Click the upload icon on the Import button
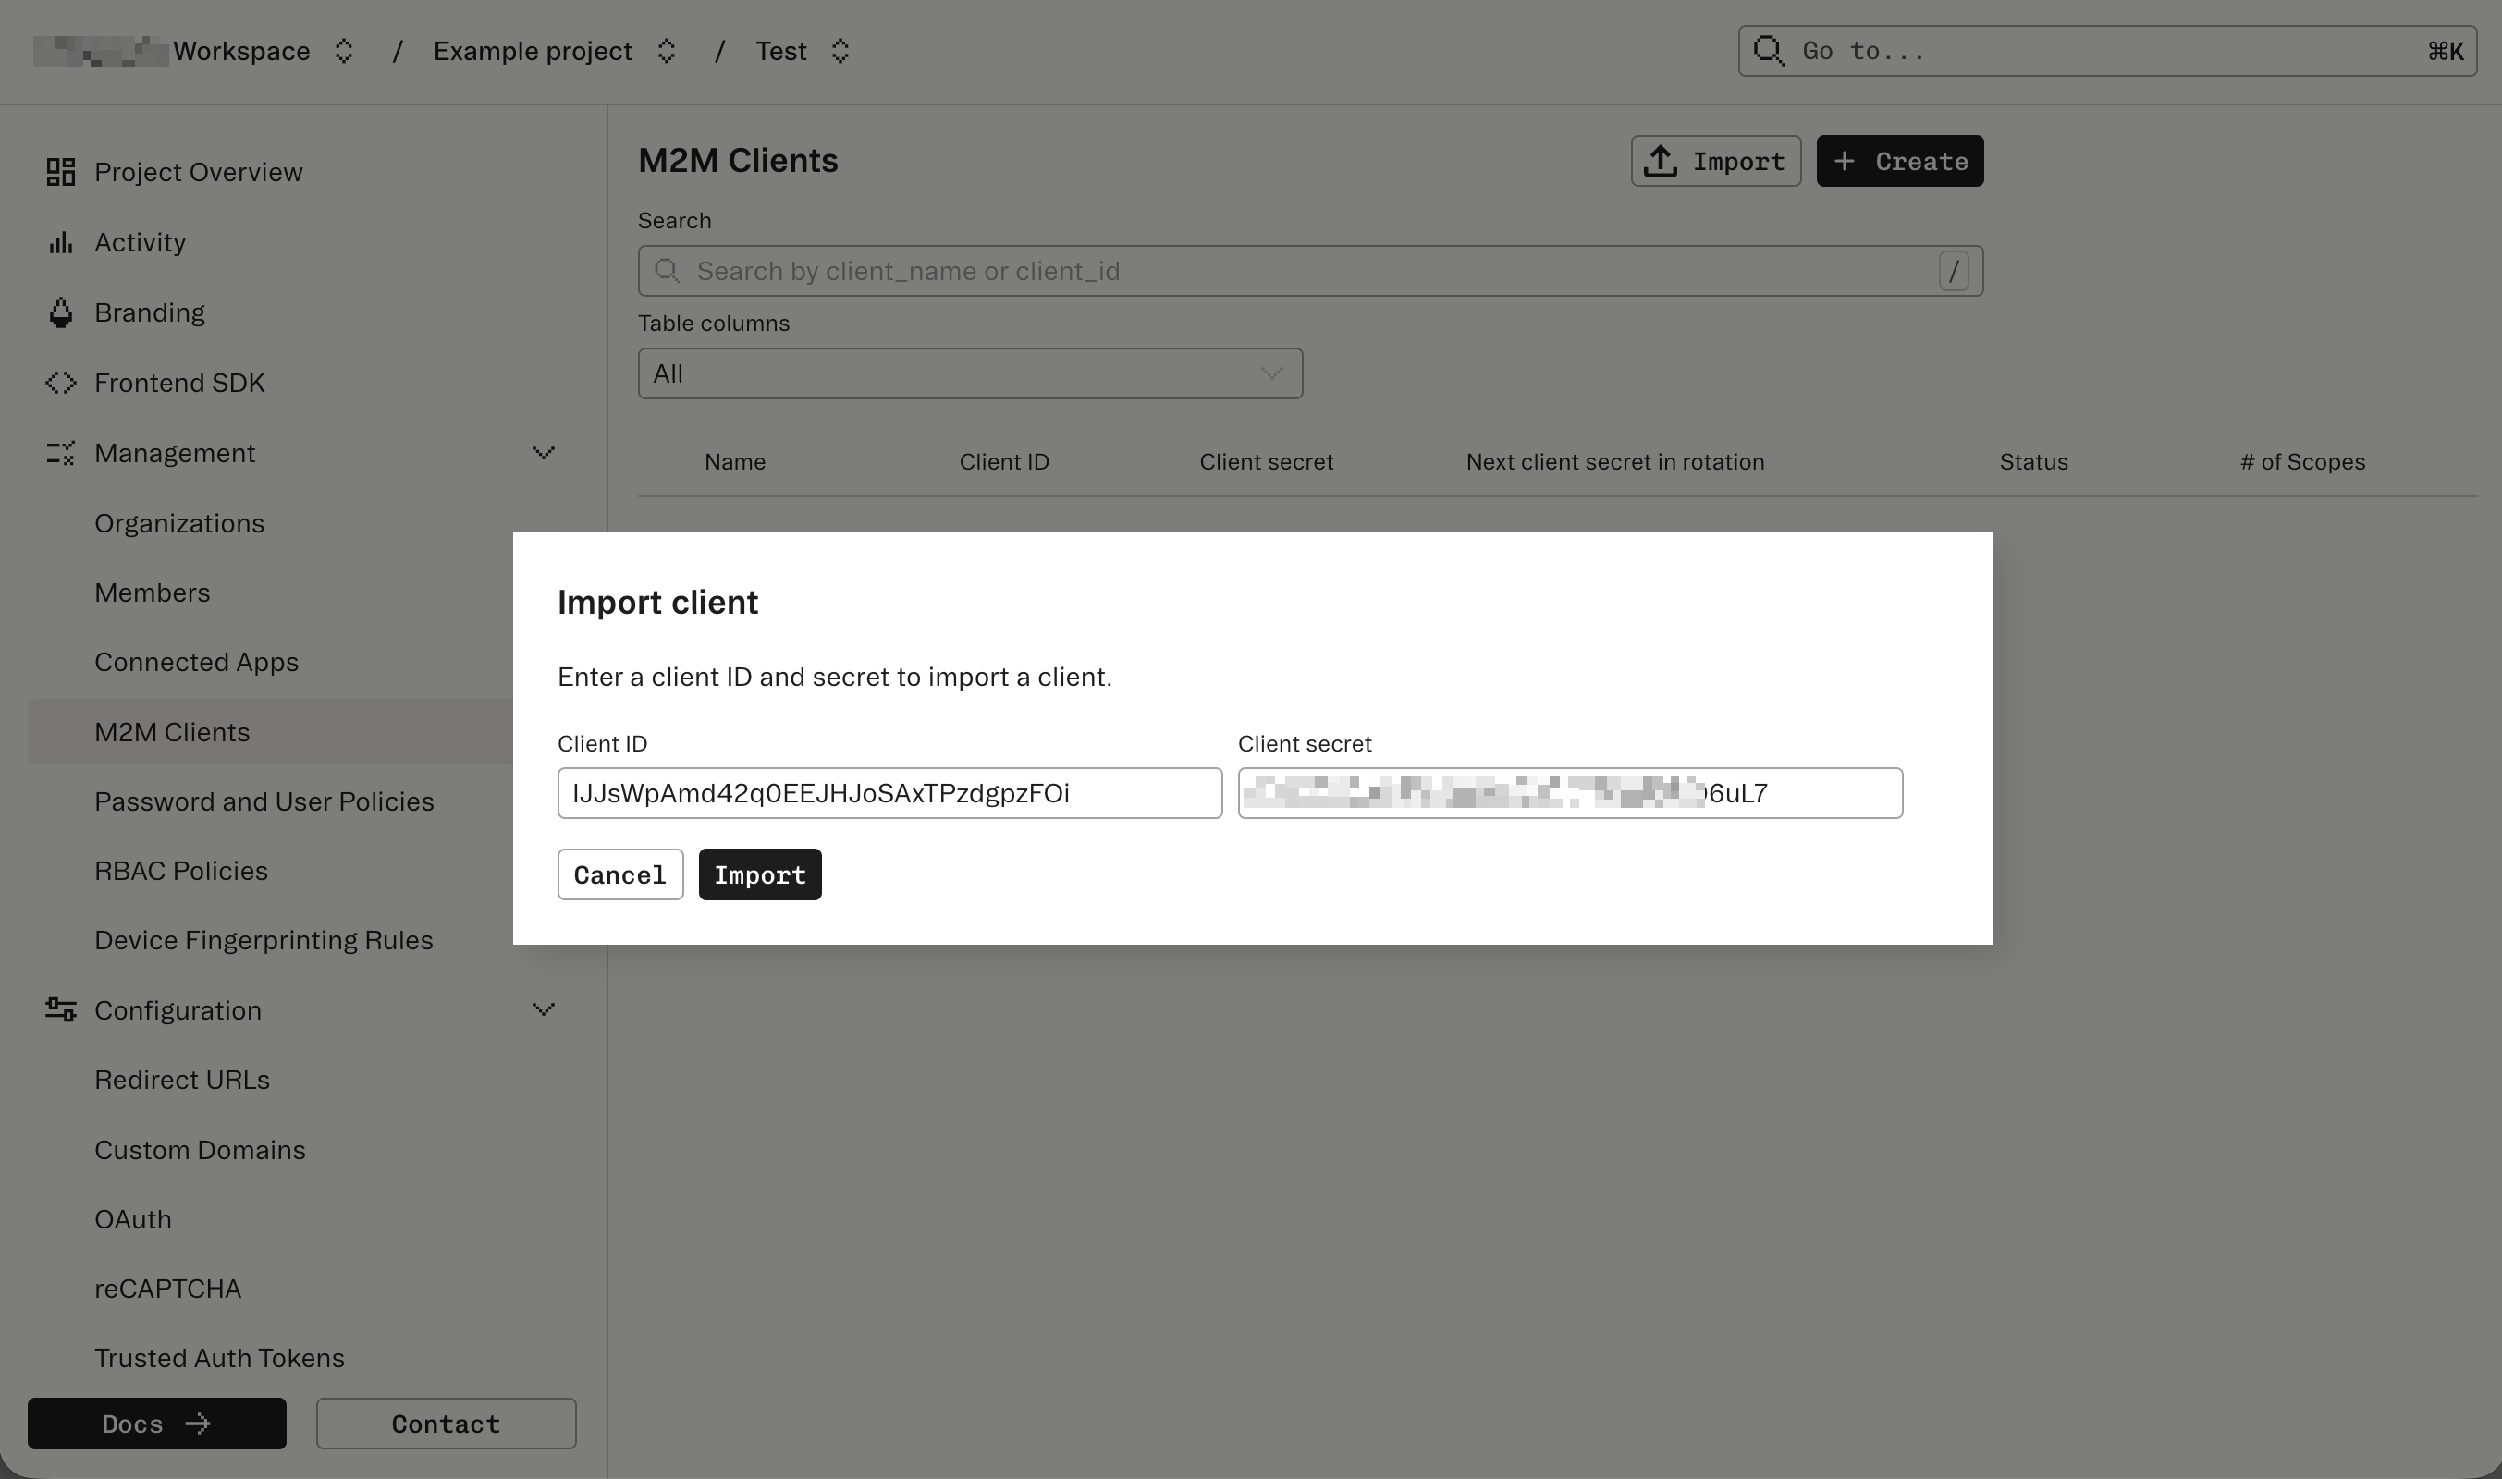Viewport: 2502px width, 1479px height. 1660,161
